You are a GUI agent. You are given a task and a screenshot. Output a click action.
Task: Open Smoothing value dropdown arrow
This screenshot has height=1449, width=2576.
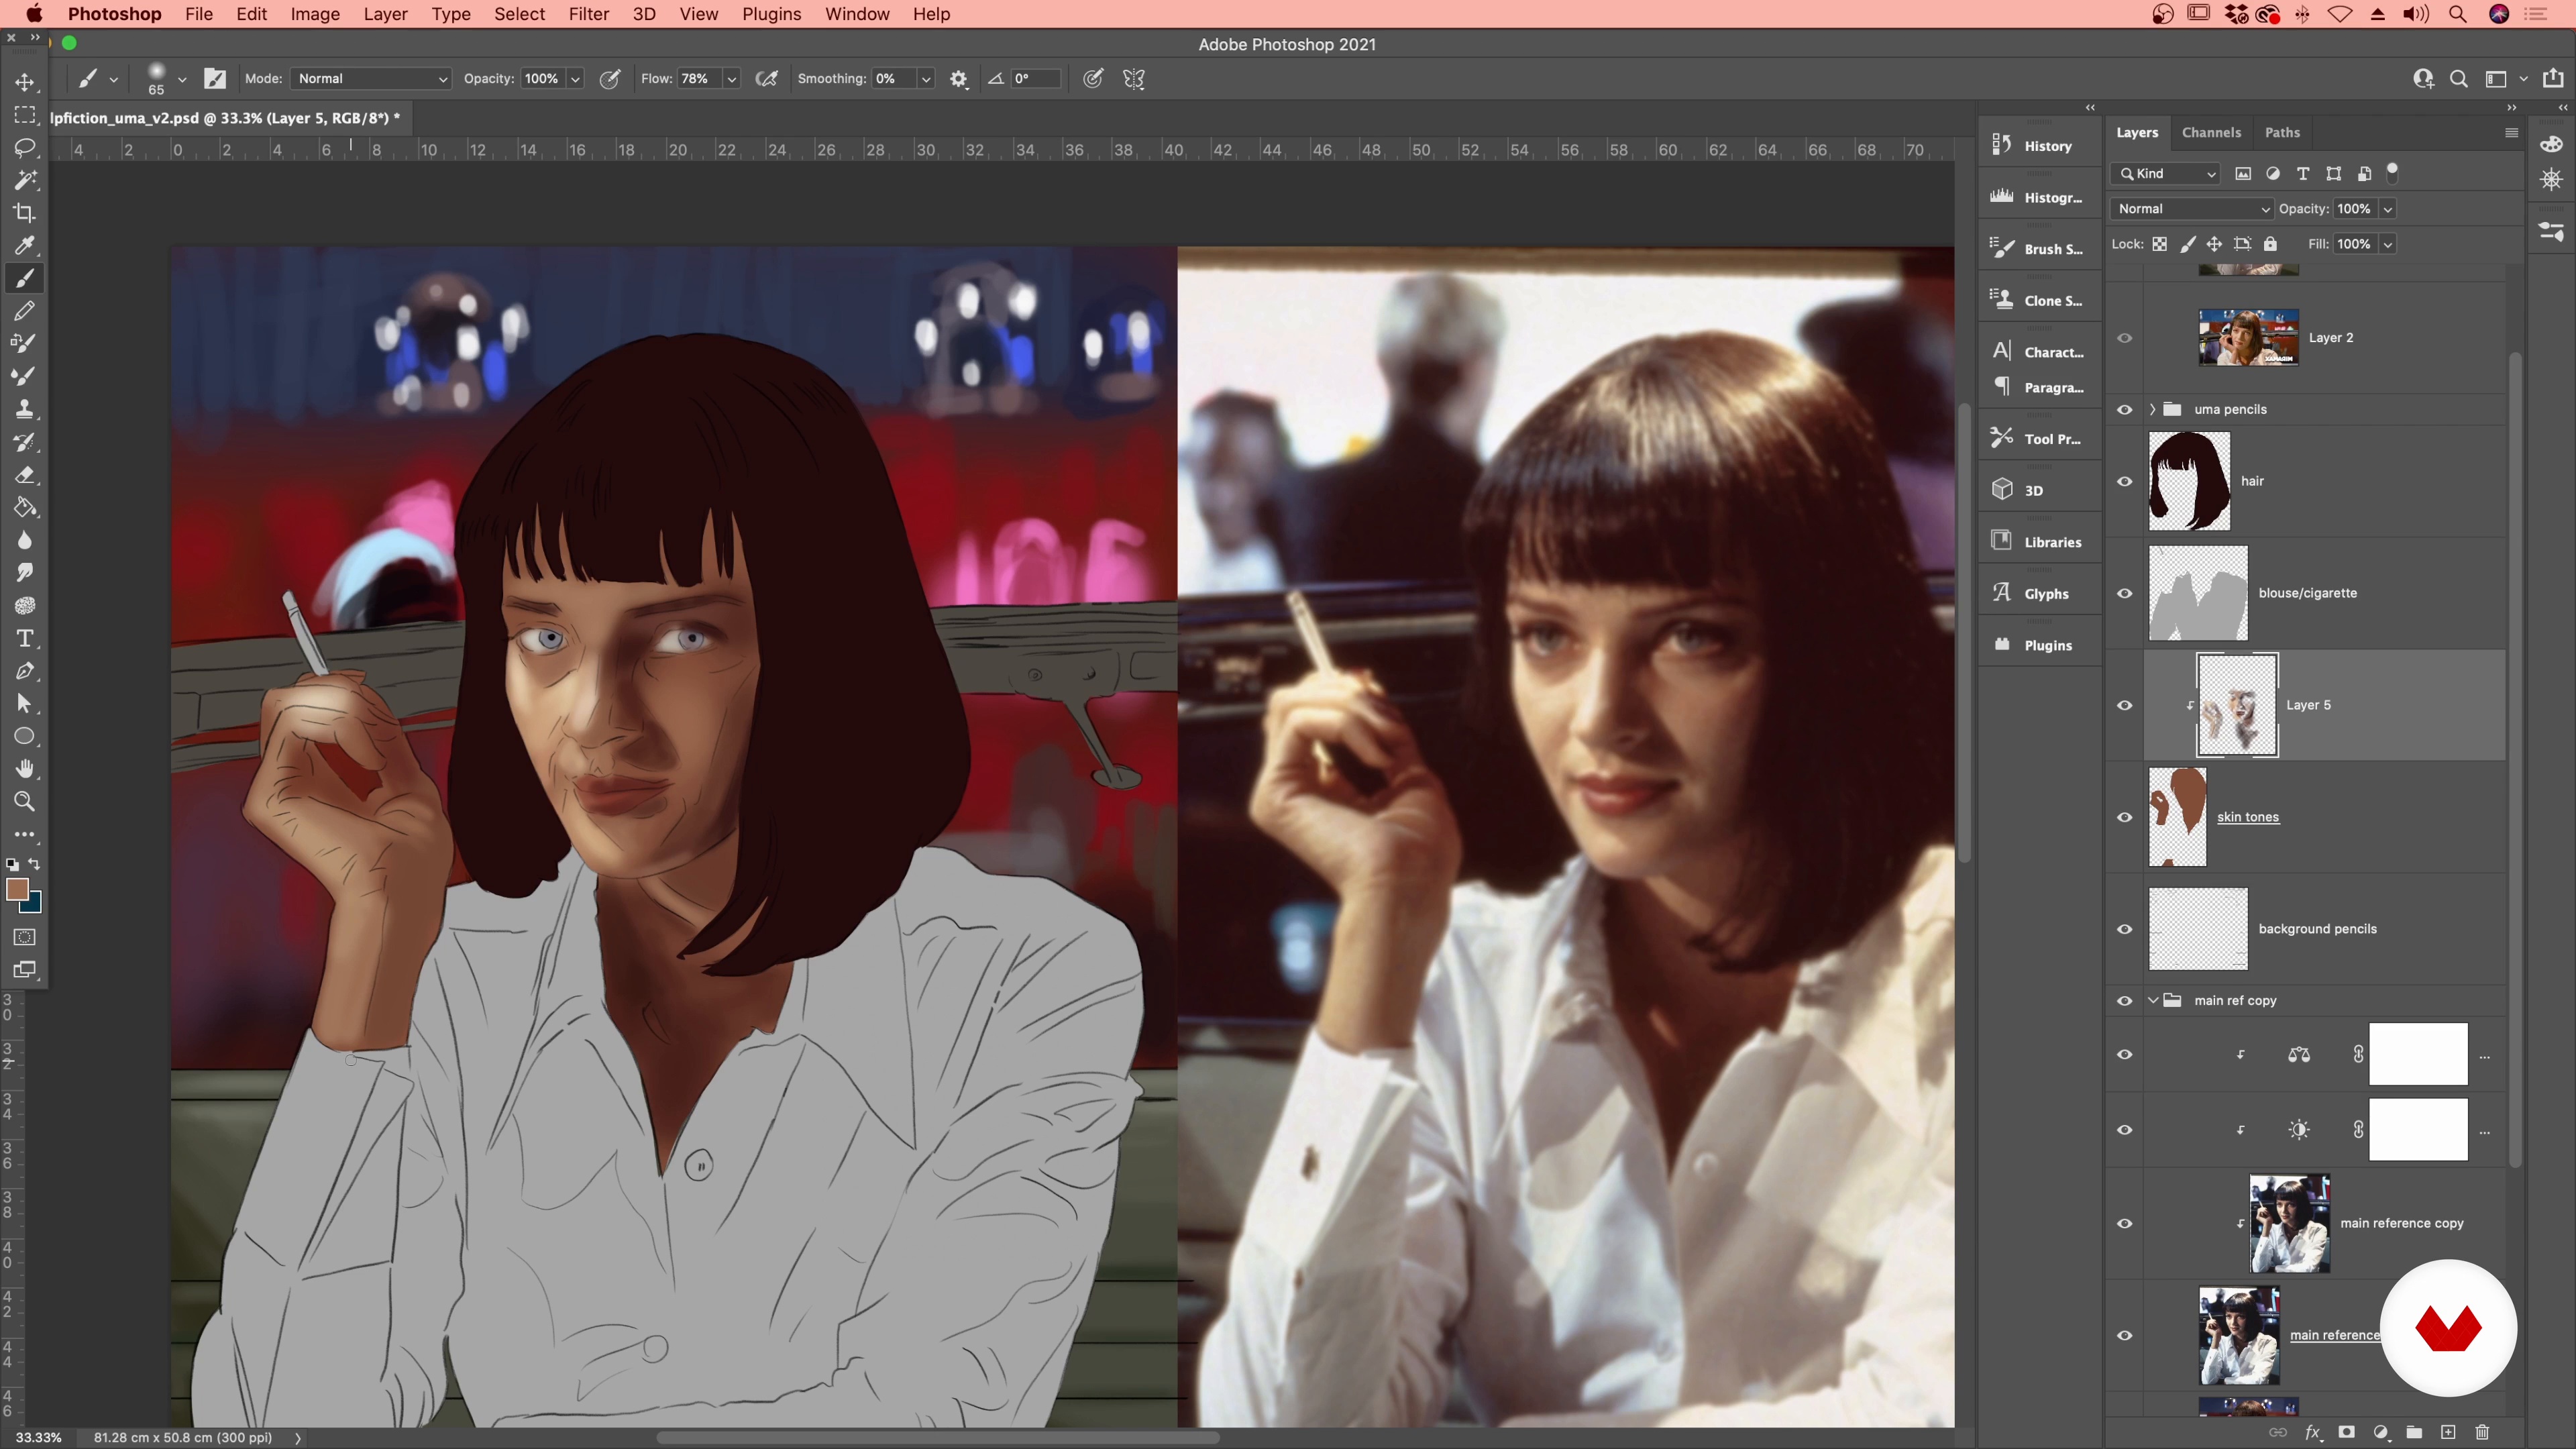(926, 79)
